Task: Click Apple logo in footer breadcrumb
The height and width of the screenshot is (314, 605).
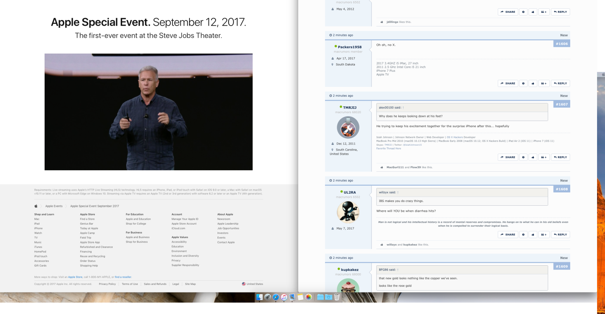Action: coord(36,206)
